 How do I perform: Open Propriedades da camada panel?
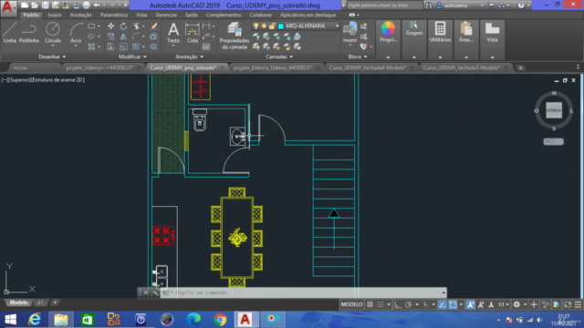click(234, 36)
